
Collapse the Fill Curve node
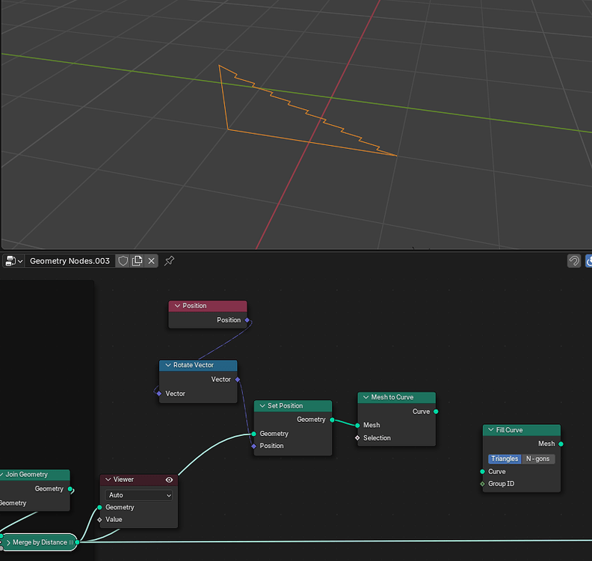point(491,430)
